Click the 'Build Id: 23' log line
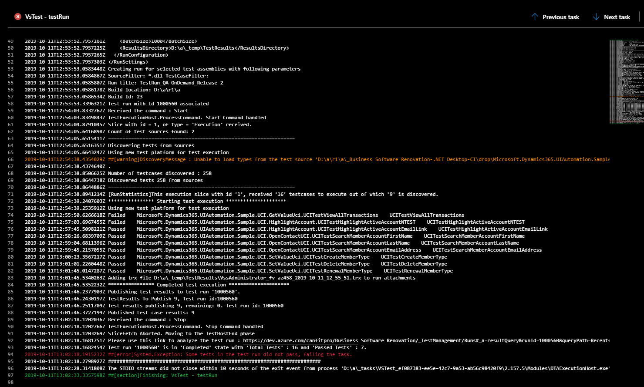Viewport: 644px width, 387px height. point(84,97)
